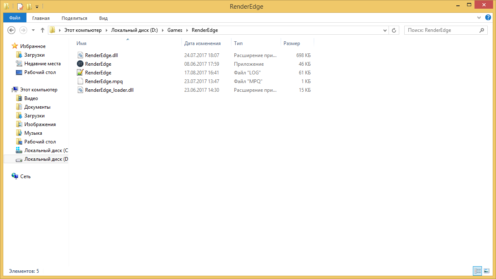Open Рабочий стол under Избранное
This screenshot has width=496, height=279.
40,72
